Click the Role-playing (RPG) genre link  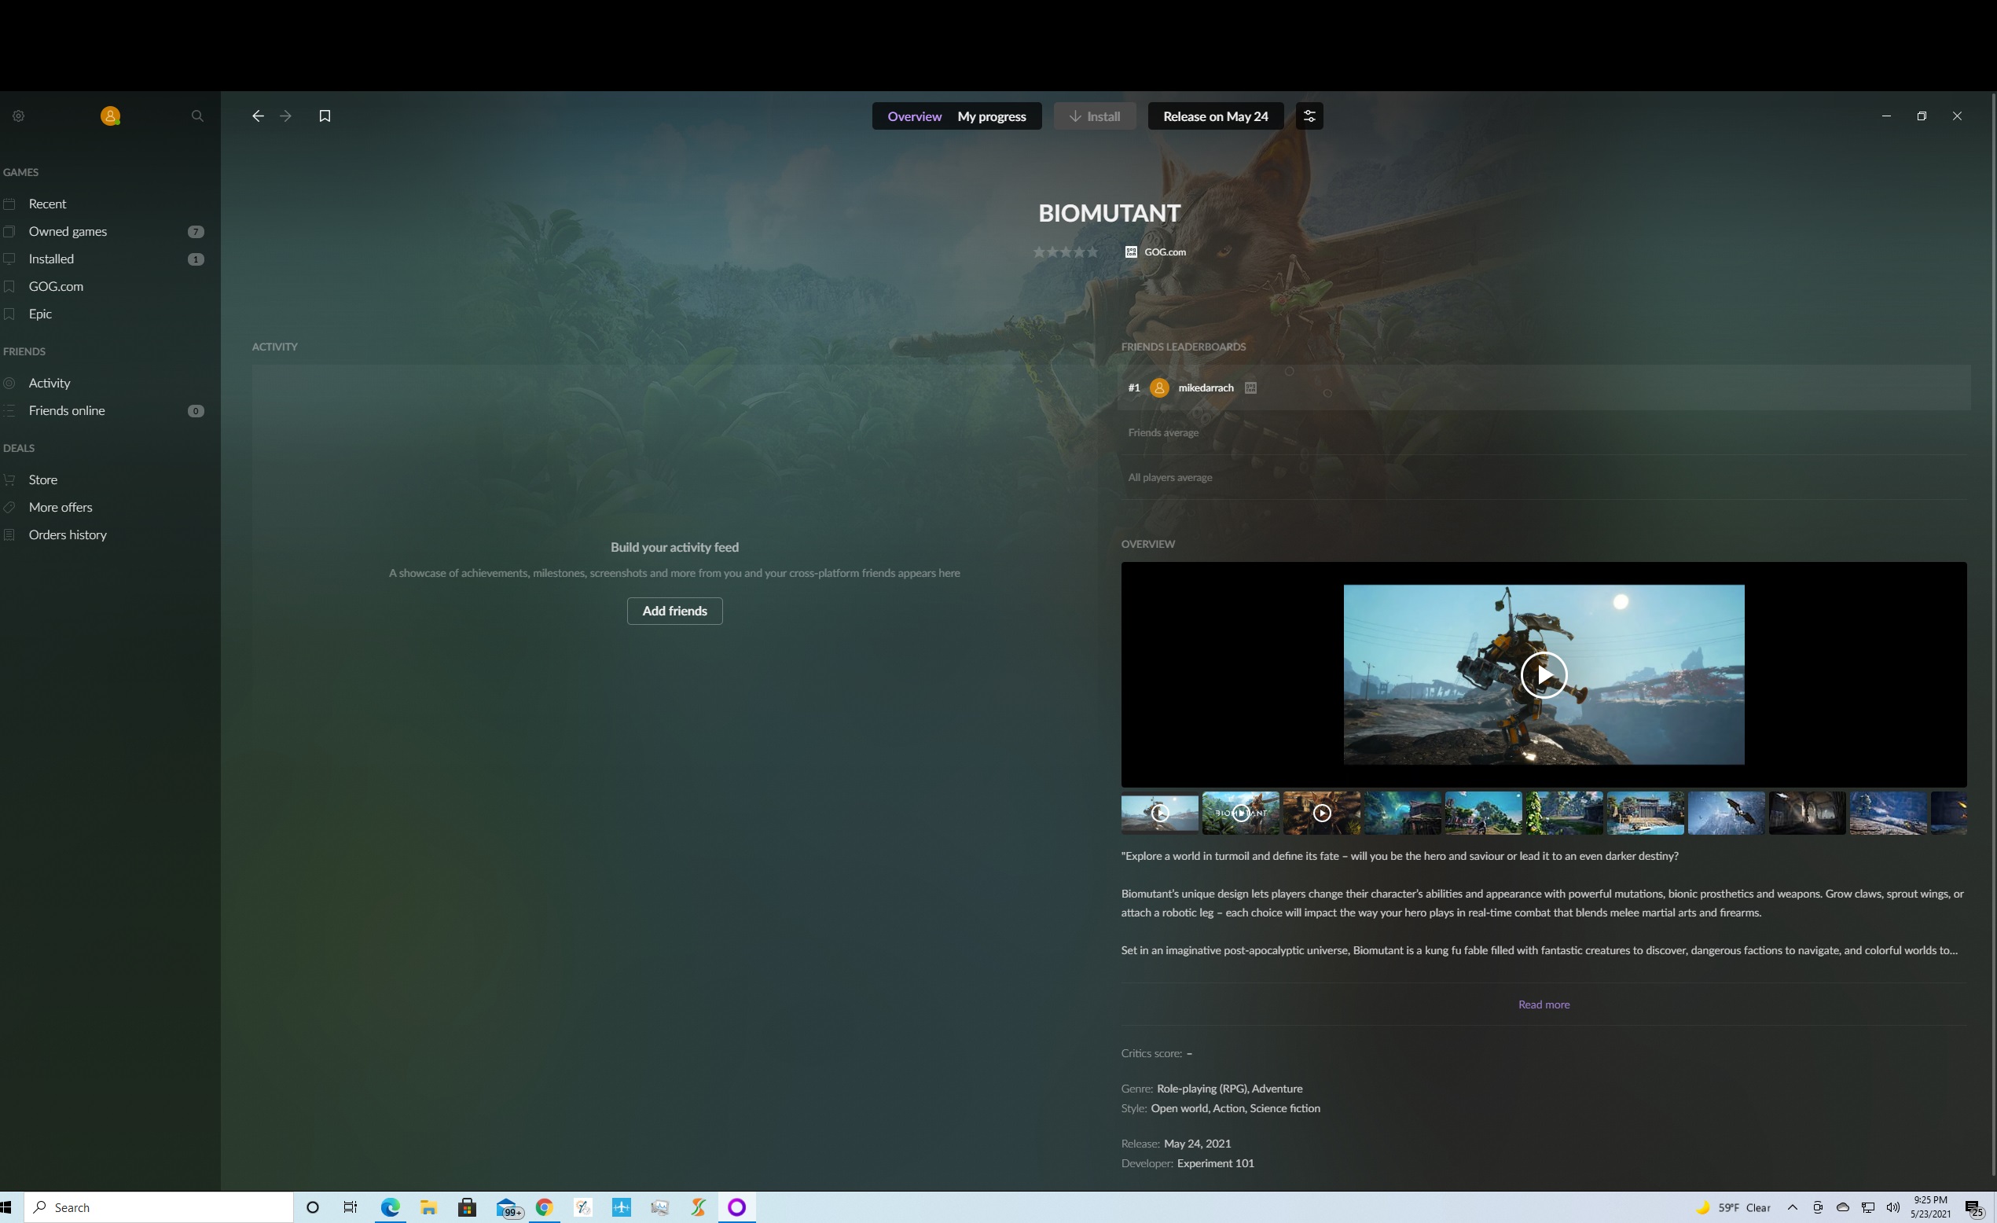tap(1202, 1089)
